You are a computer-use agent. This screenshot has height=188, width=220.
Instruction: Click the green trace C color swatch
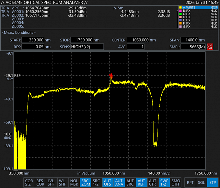[180, 14]
